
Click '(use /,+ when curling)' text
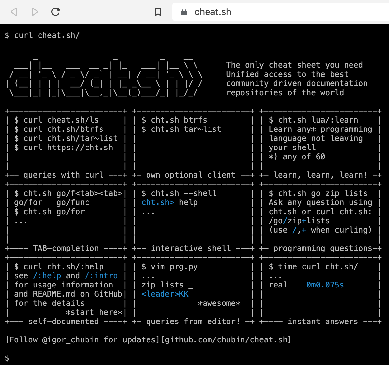tap(320, 230)
